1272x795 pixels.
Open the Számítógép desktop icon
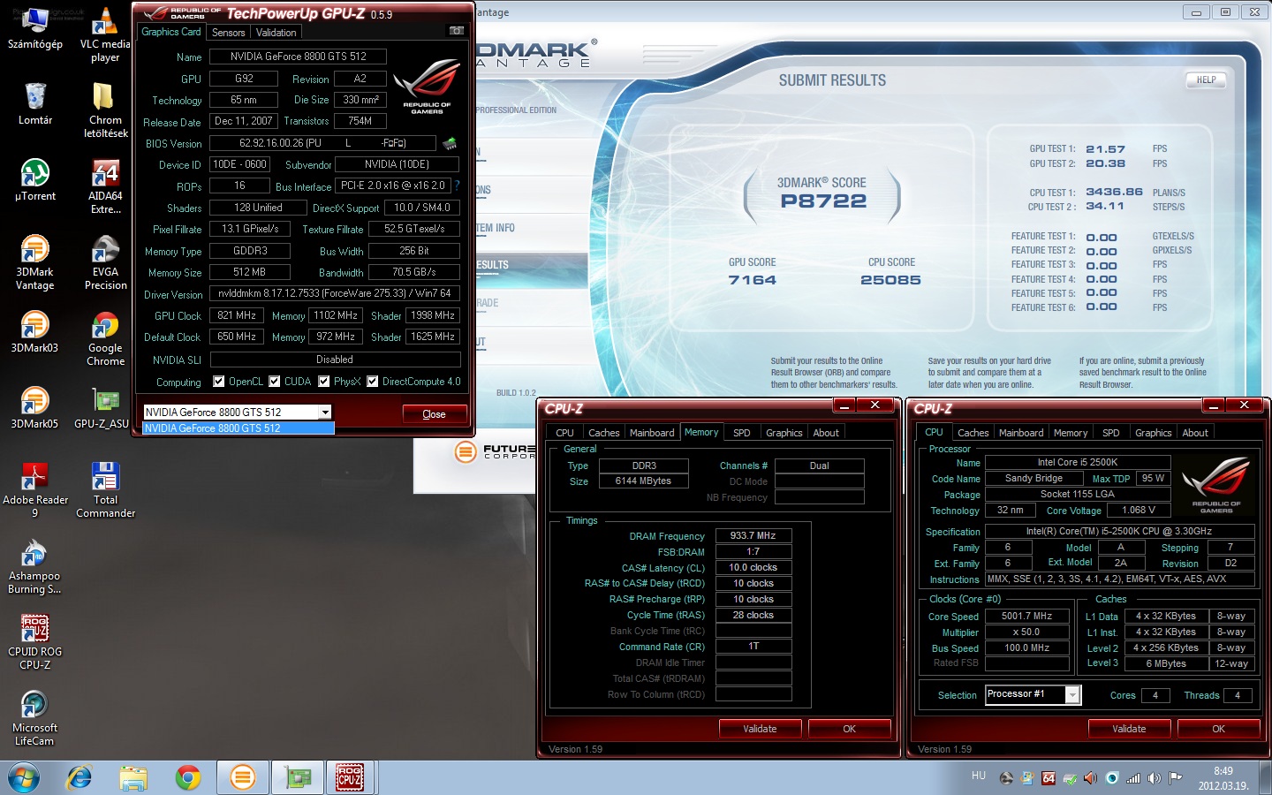(35, 29)
